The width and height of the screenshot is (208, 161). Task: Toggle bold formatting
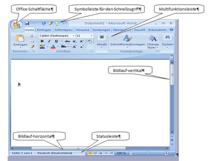42,41
